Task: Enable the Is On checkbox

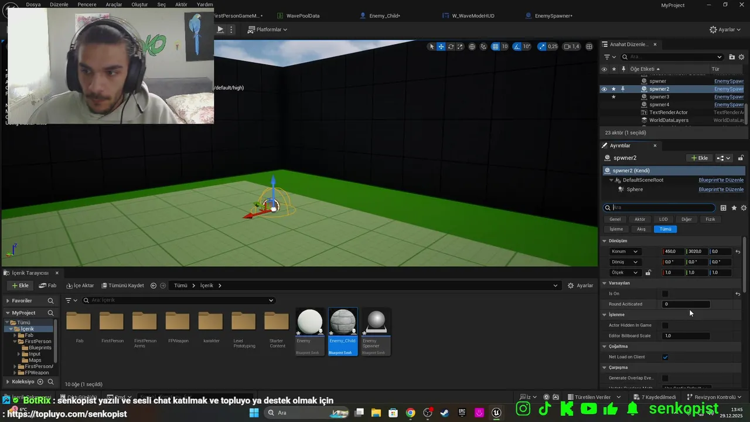Action: (665, 294)
